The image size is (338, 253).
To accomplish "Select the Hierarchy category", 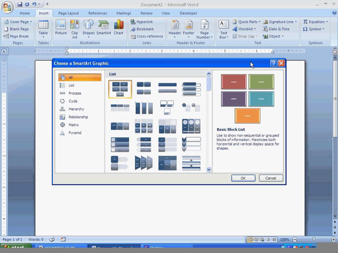I will [75, 109].
